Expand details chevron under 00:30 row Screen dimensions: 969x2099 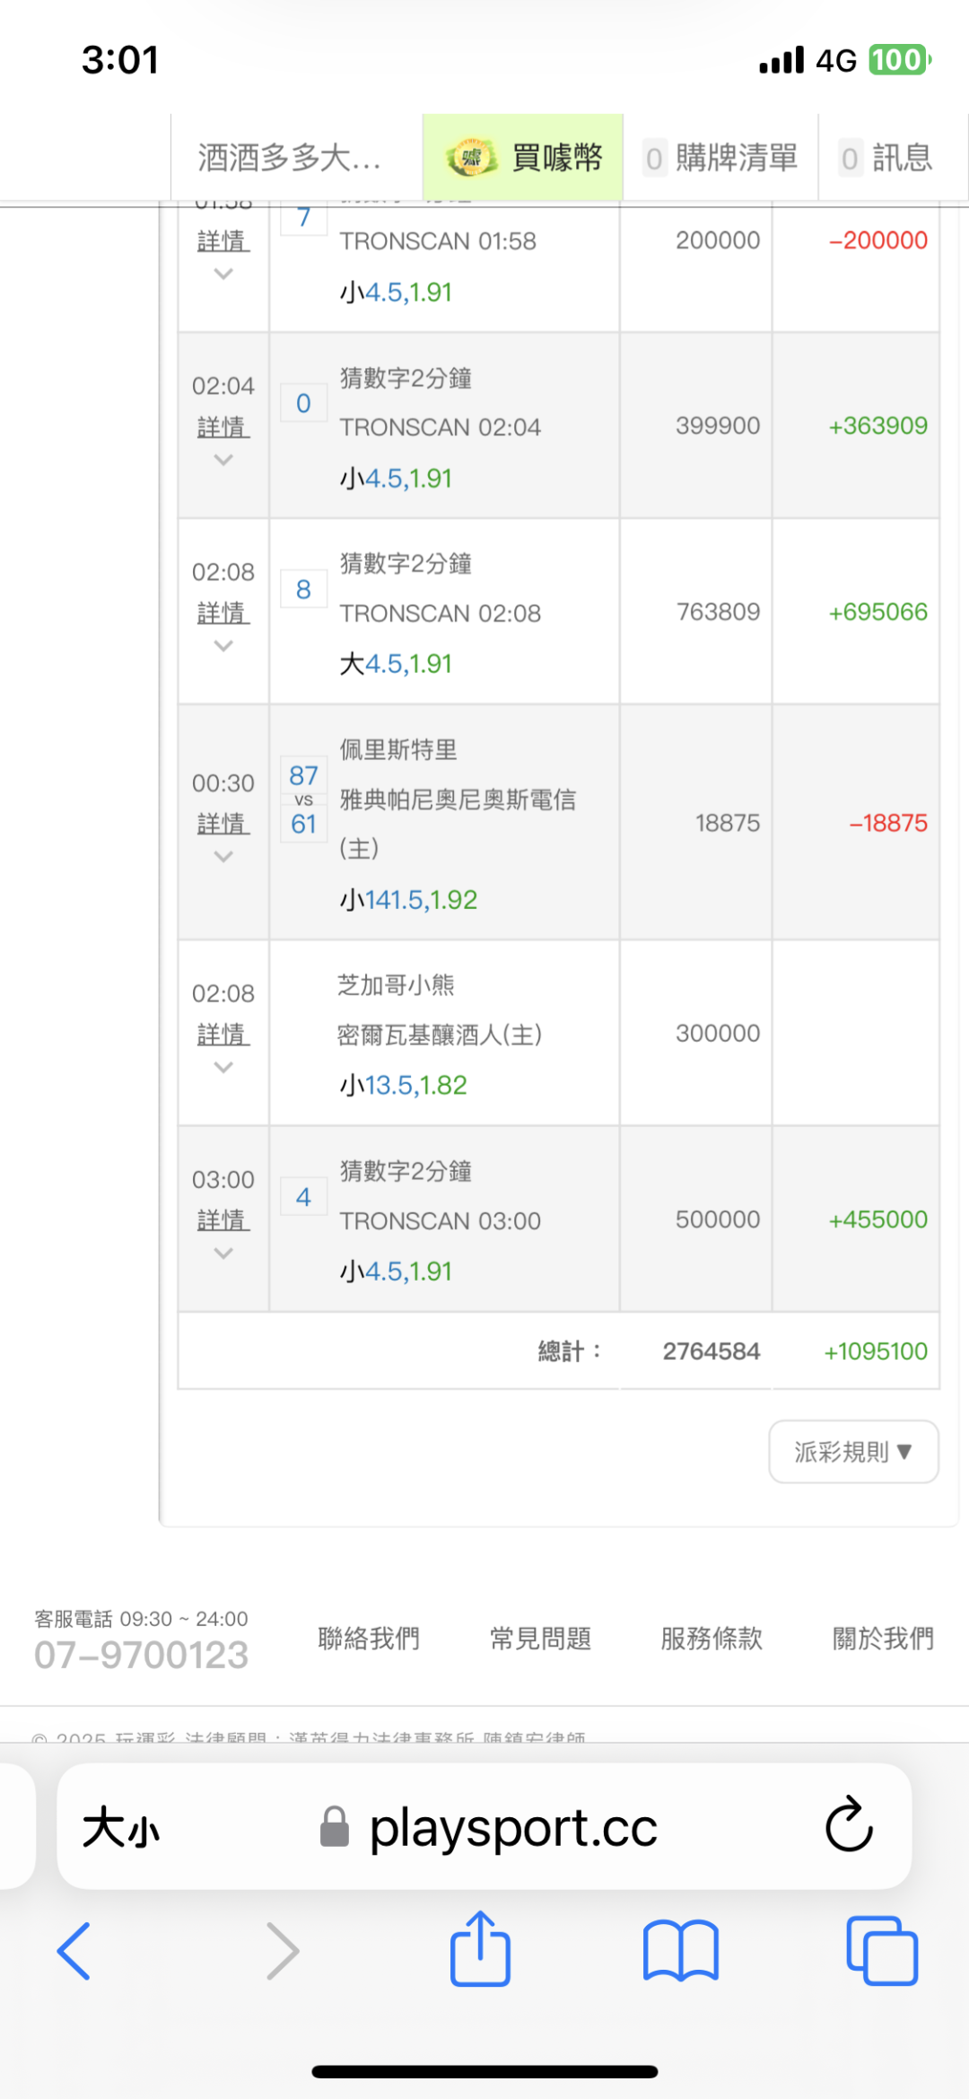(x=223, y=857)
